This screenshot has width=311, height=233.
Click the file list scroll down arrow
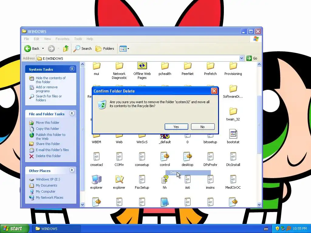[259, 205]
